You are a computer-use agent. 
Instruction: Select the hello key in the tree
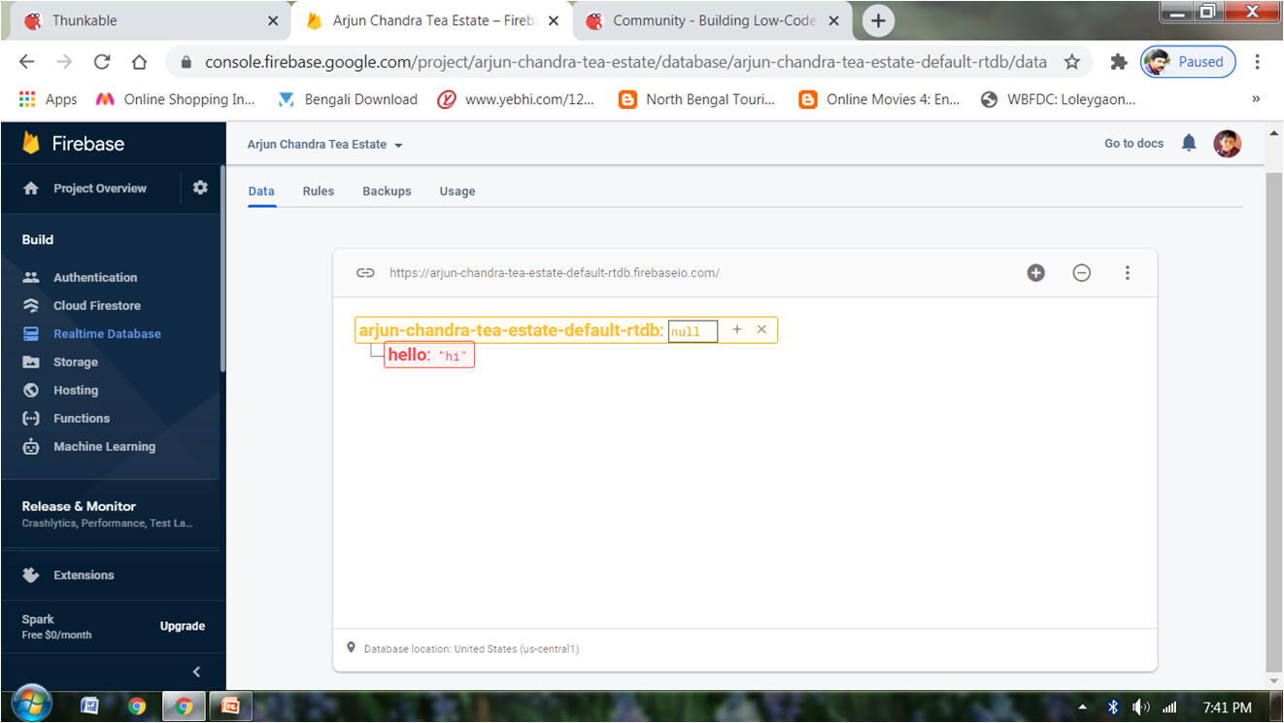coord(408,355)
